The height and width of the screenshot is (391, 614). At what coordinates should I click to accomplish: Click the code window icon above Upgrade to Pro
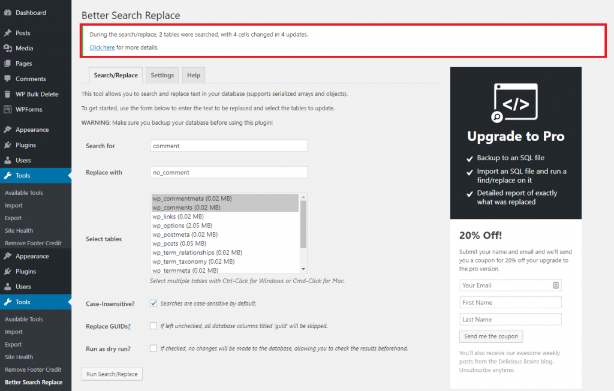(x=515, y=103)
